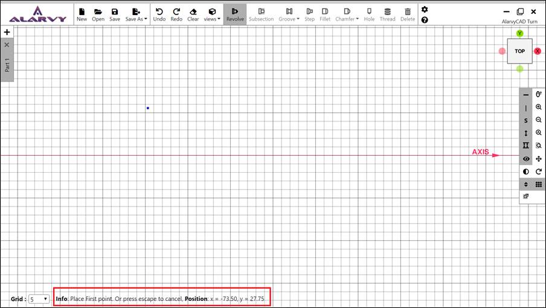Close the Part 1 tab

(7, 45)
